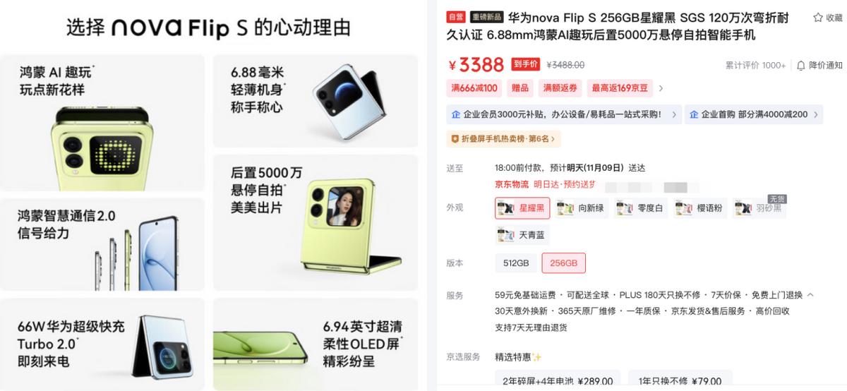
Task: Click the star icon to favorite (收藏)
Action: click(817, 18)
